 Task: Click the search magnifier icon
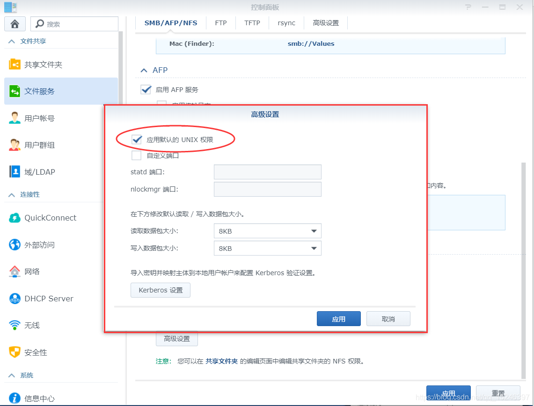[40, 23]
